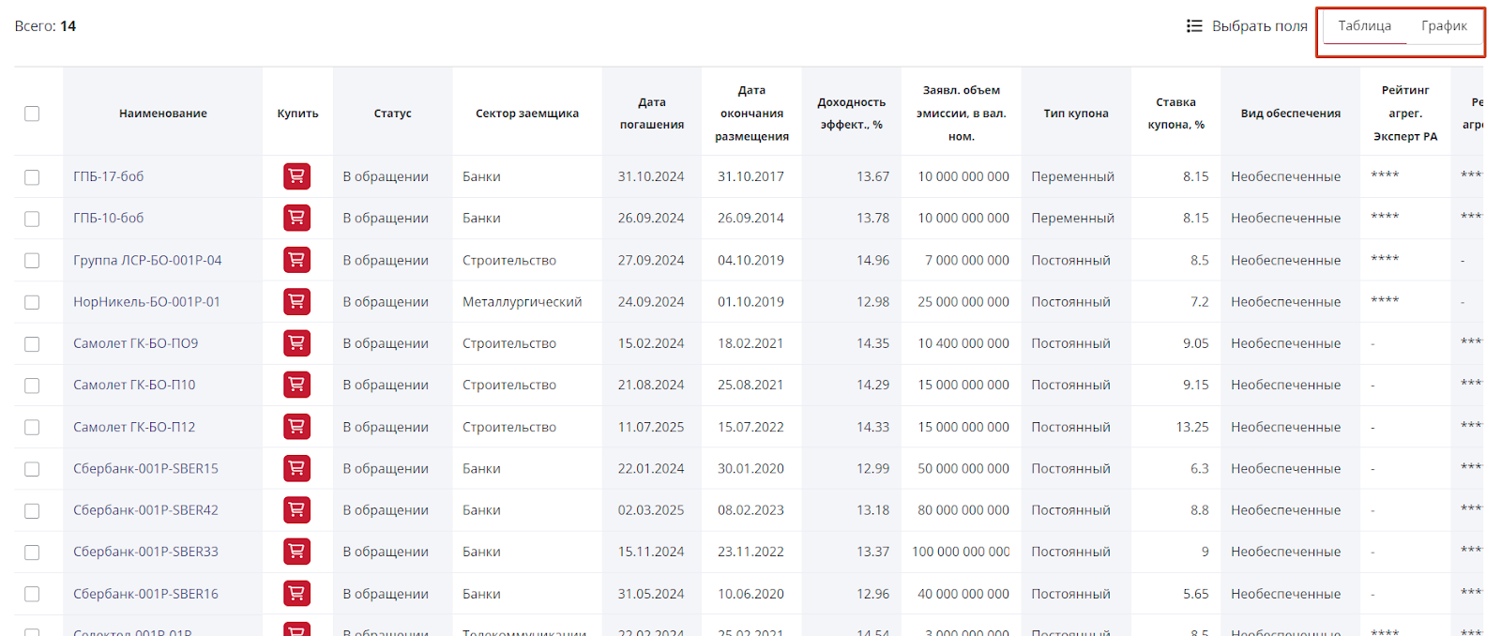Screen dimensions: 1501x636
Task: Click coupon rate 5.65 cell
Action: pyautogui.click(x=1196, y=594)
